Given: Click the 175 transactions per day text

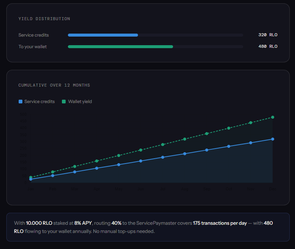Looking at the screenshot, I should (x=220, y=223).
